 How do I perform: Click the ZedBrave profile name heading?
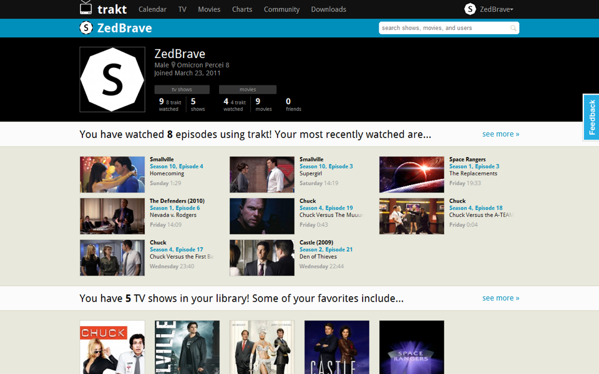click(x=180, y=54)
